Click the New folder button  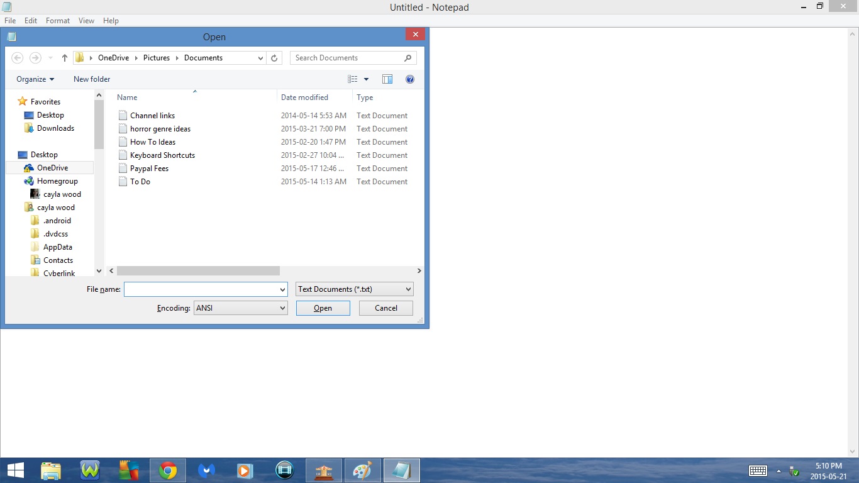click(x=92, y=79)
